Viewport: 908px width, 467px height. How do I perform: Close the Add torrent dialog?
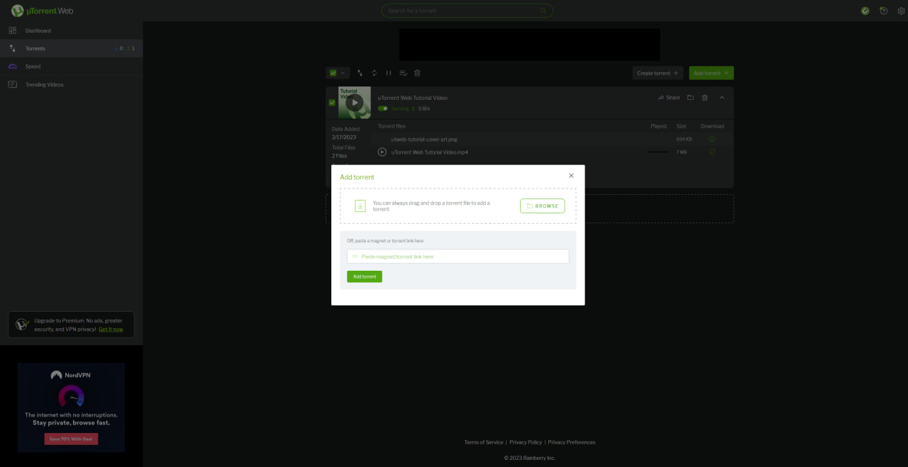click(x=571, y=176)
